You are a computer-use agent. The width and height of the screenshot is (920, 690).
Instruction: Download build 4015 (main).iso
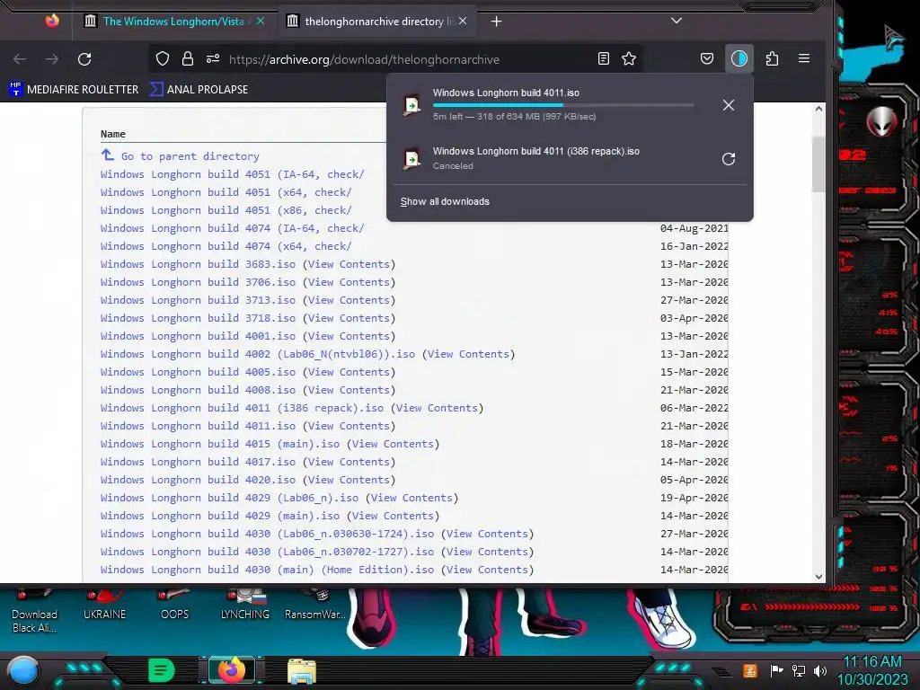coord(220,444)
